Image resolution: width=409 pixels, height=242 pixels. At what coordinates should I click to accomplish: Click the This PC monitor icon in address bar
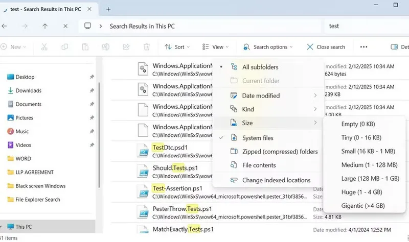point(87,26)
